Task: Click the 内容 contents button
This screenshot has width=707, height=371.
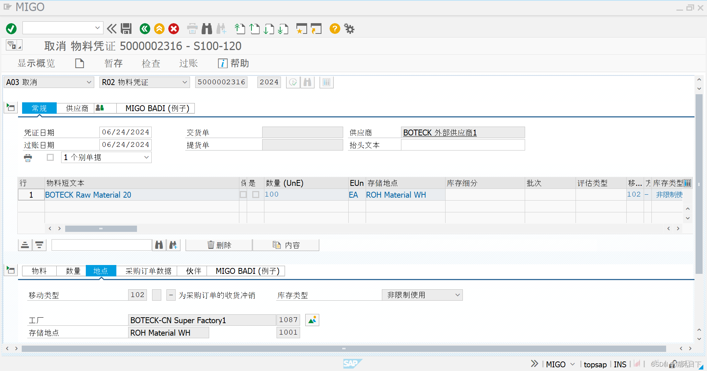Action: coord(286,245)
